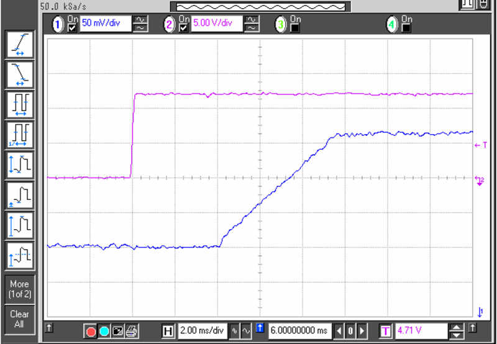Image resolution: width=497 pixels, height=344 pixels.
Task: Click the 4.71 V trigger level field
Action: (421, 331)
